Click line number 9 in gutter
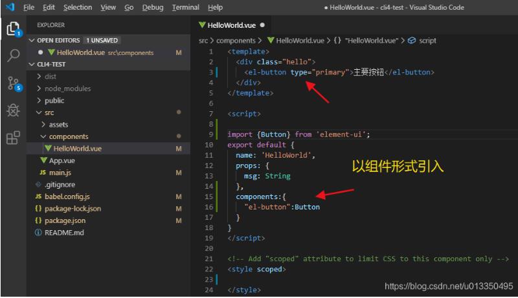 (x=211, y=134)
